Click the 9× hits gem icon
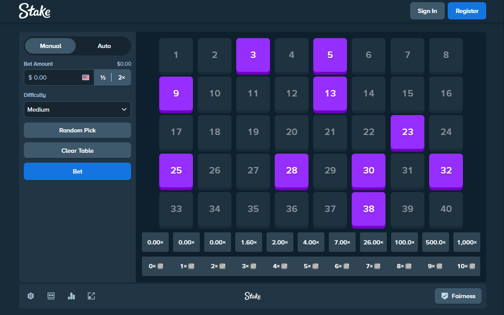The image size is (504, 315). tap(440, 266)
